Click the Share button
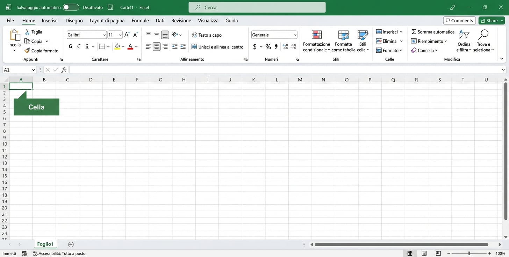 [492, 21]
